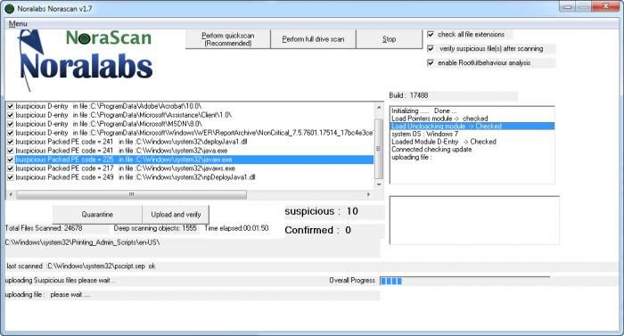Toggle 'check all file extensions' checkbox
Image resolution: width=624 pixels, height=336 pixels.
431,35
